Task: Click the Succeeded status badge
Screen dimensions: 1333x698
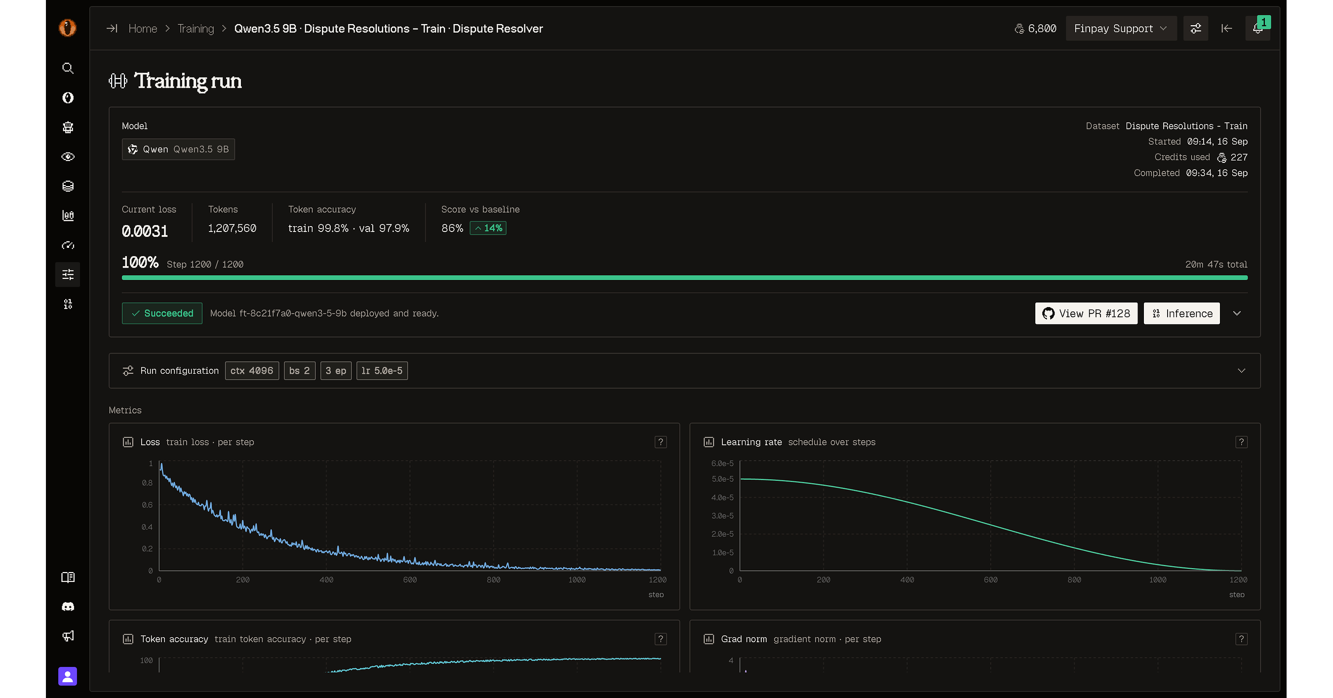Action: tap(162, 313)
